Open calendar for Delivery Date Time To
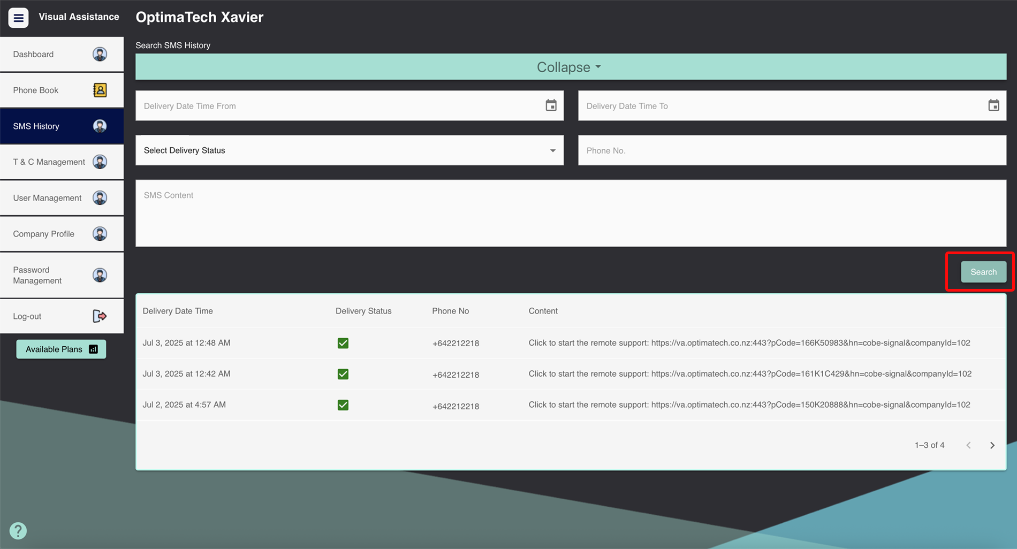This screenshot has width=1017, height=549. (x=993, y=105)
